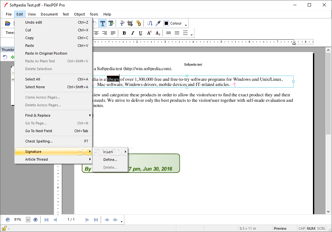The image size is (332, 232).
Task: Choose Undo edit from Edit menu
Action: (x=53, y=23)
